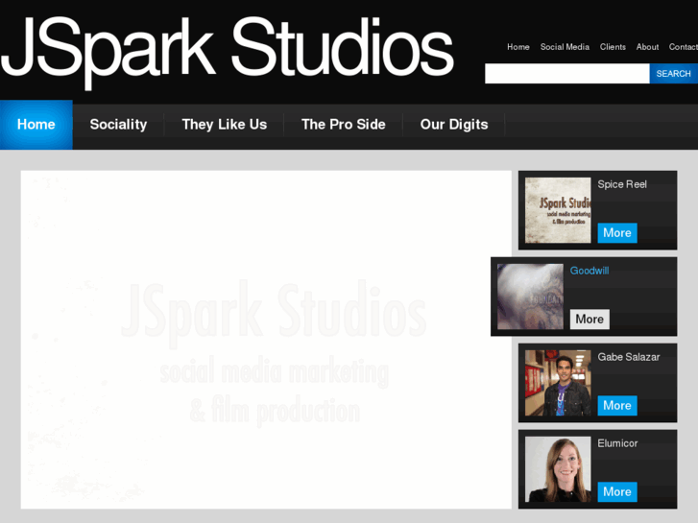The width and height of the screenshot is (698, 523).
Task: Open the Home link in top navigation
Action: click(x=518, y=47)
